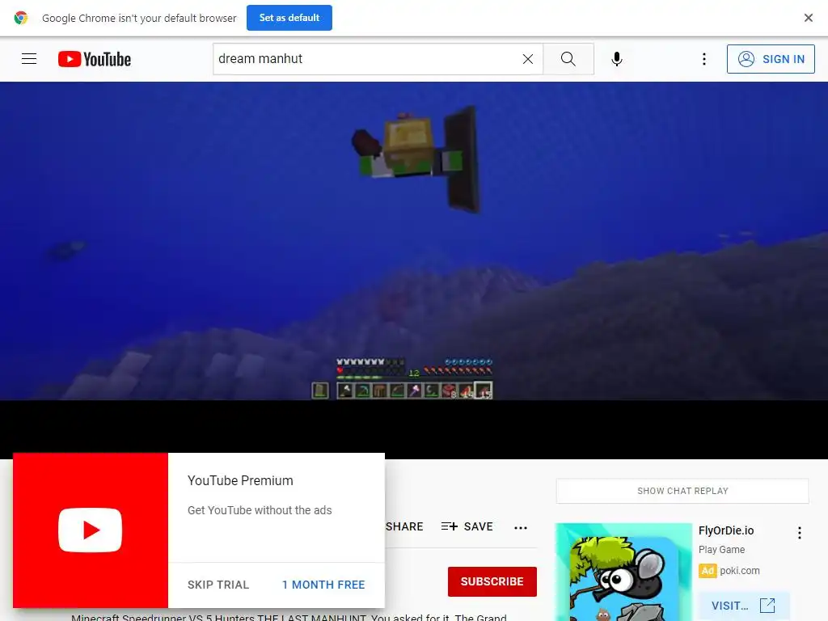Open YouTube settings three-dot menu

coord(704,59)
